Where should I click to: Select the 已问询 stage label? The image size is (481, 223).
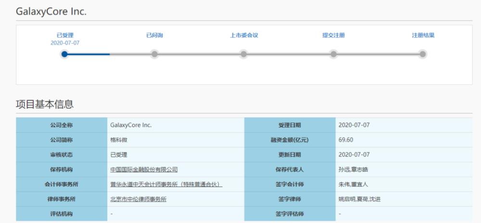click(x=154, y=35)
